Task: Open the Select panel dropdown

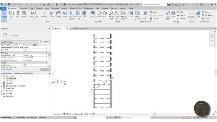Action: pos(4,22)
